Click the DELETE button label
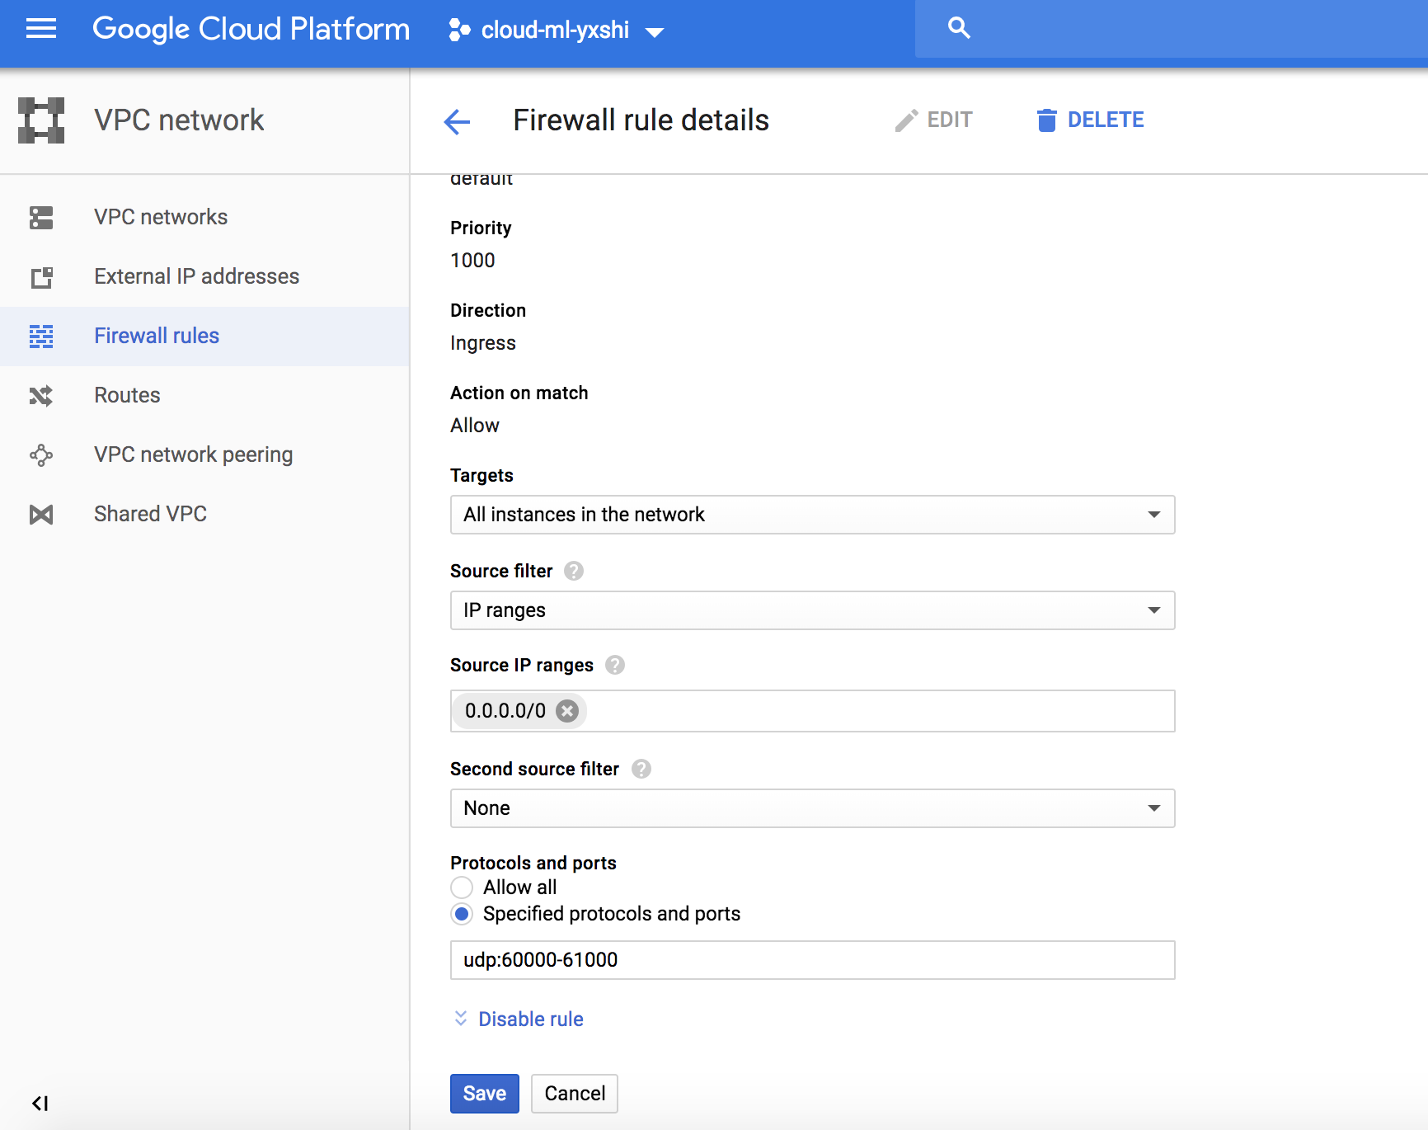 pos(1106,120)
